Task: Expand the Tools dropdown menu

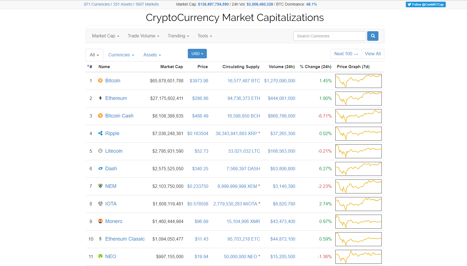Action: 205,36
